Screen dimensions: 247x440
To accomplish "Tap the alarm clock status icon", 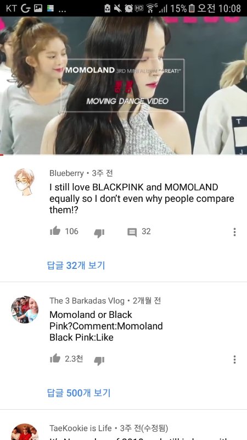I will [128, 8].
